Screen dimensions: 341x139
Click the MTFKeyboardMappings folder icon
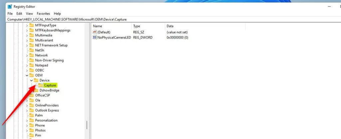tap(32, 30)
